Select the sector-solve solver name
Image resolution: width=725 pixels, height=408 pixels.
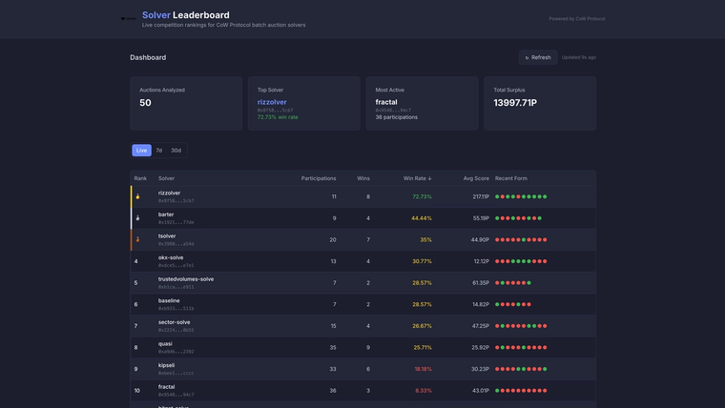(174, 322)
